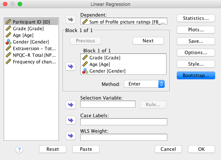
Task: Open the Statistics dialog
Action: pos(196,18)
